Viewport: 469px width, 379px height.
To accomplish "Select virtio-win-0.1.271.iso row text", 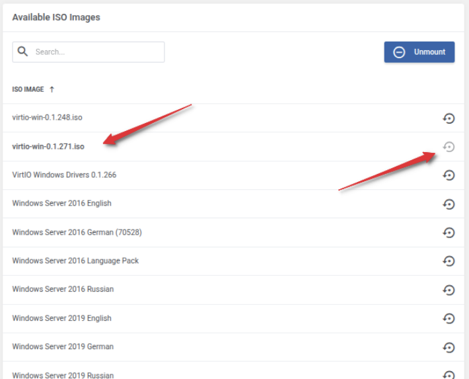I will click(x=48, y=146).
